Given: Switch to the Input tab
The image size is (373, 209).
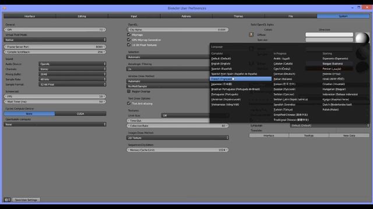Looking at the screenshot, I should point(134,16).
